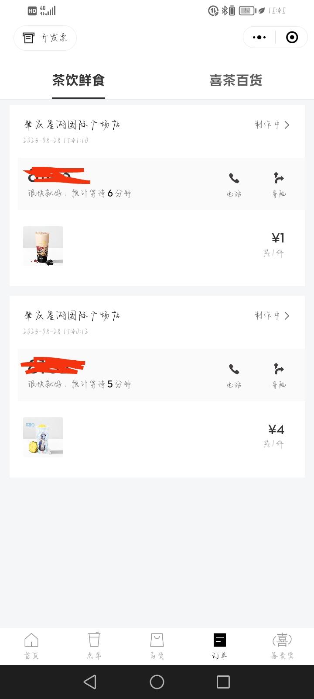Expand the first order's 制作中 status
This screenshot has width=314, height=699.
[x=272, y=125]
